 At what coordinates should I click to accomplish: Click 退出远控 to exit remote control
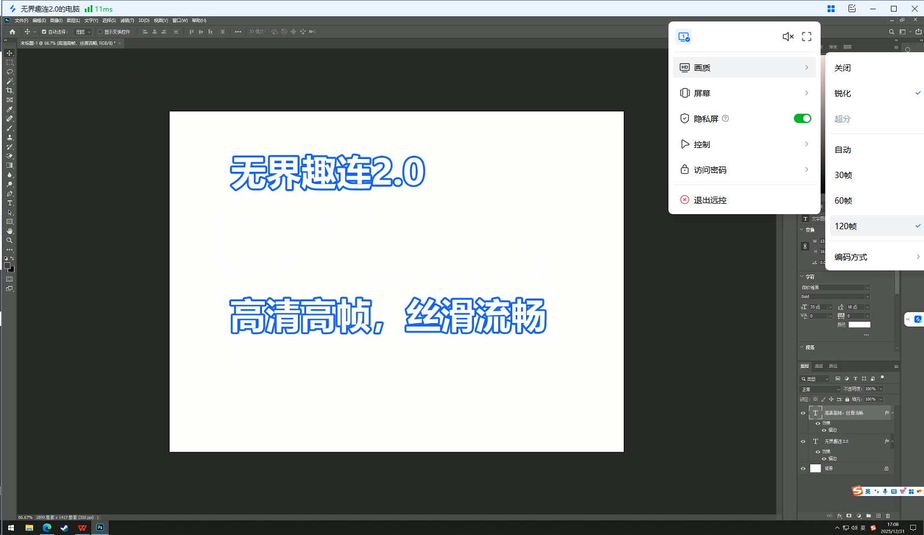coord(744,200)
